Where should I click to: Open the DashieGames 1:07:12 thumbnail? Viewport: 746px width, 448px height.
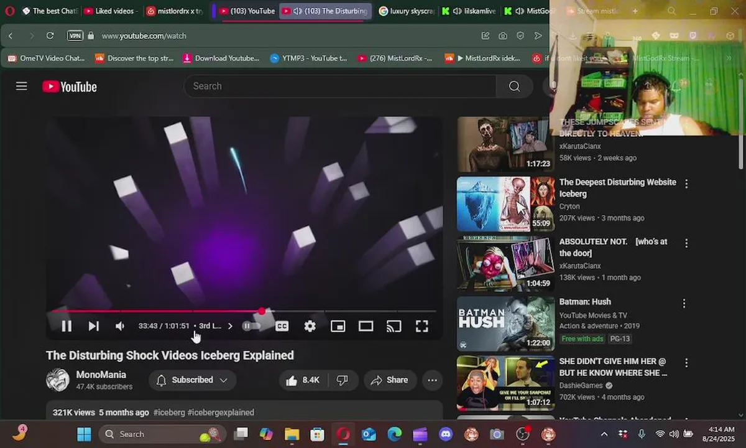click(x=506, y=383)
